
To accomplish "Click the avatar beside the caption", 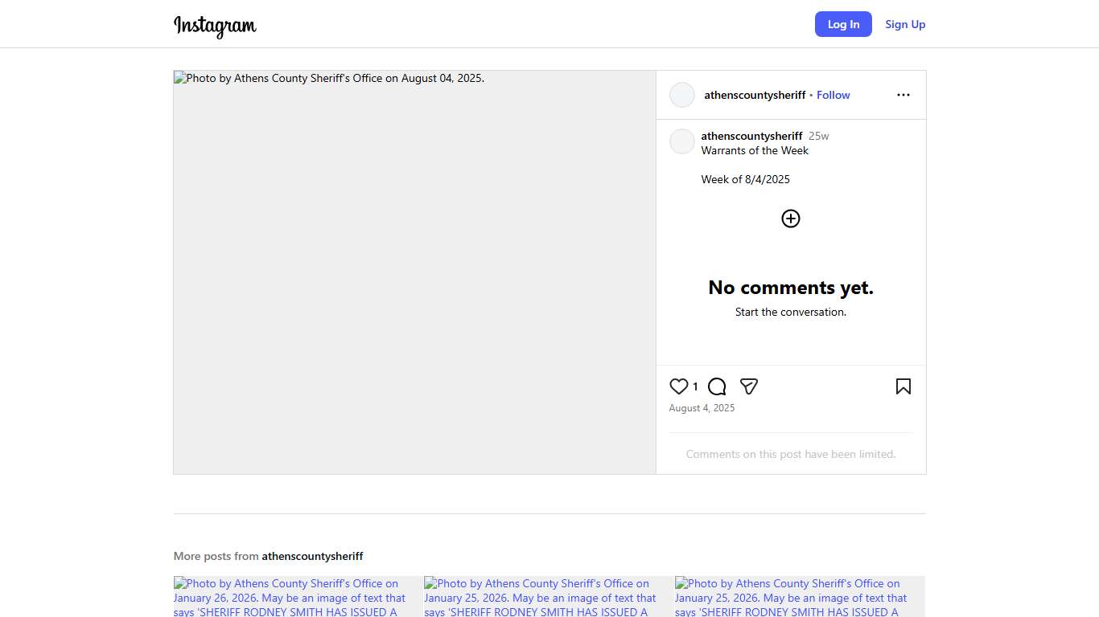I will click(x=682, y=141).
